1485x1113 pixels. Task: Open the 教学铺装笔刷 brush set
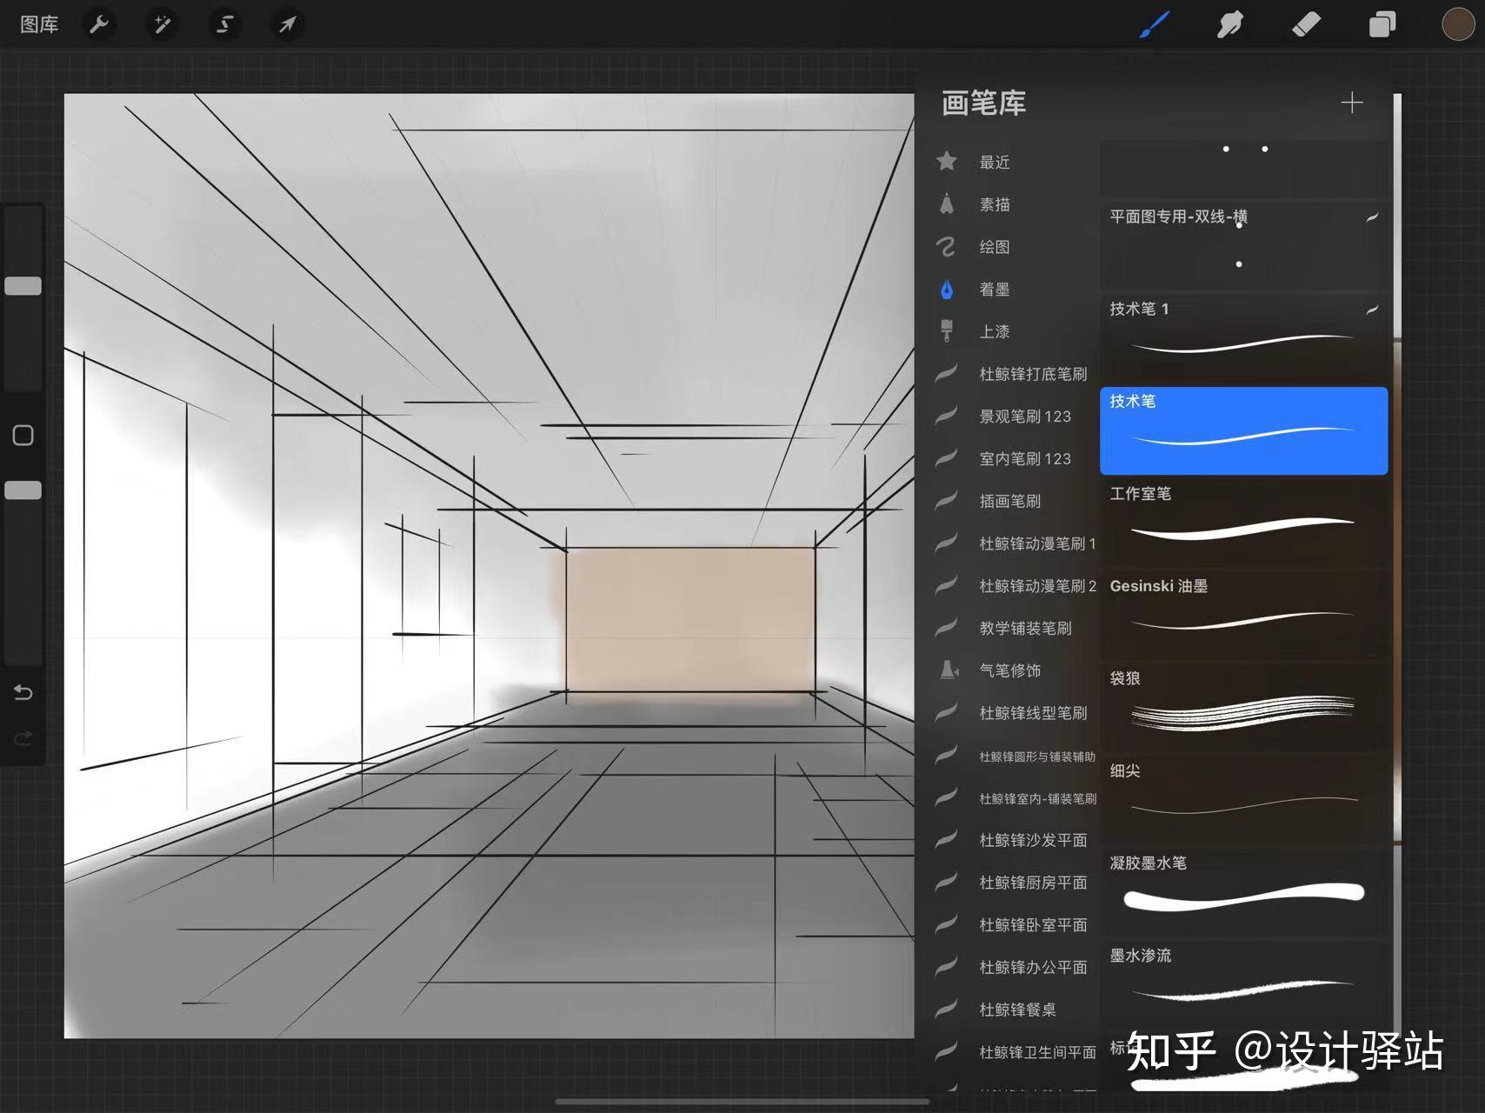click(x=1015, y=628)
